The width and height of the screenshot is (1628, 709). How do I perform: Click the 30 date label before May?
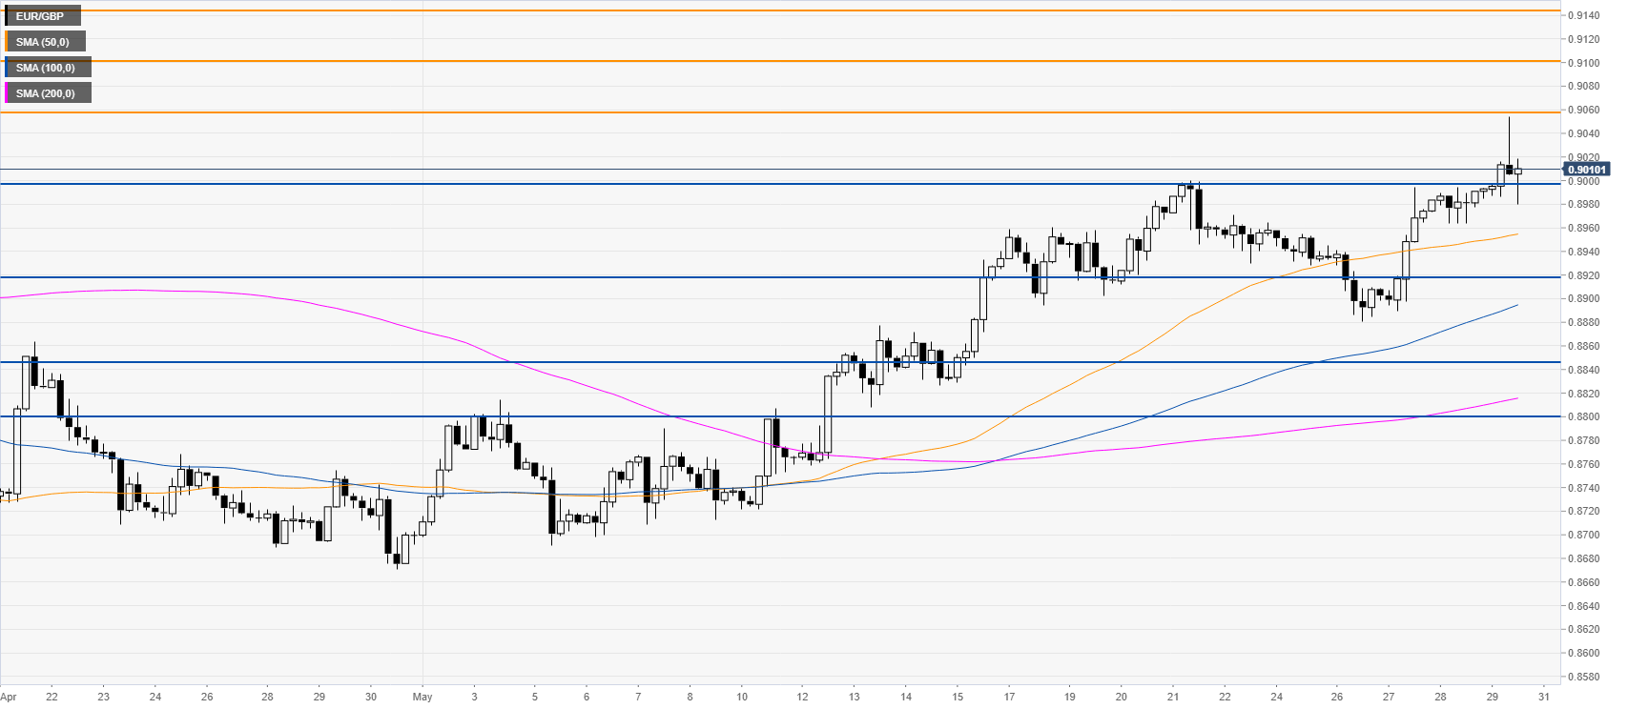coord(371,697)
